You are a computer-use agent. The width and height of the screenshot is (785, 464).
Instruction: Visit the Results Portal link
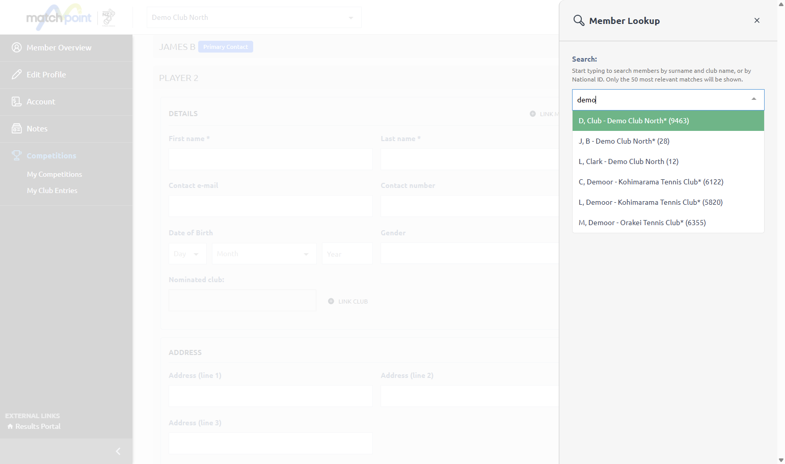pos(38,426)
